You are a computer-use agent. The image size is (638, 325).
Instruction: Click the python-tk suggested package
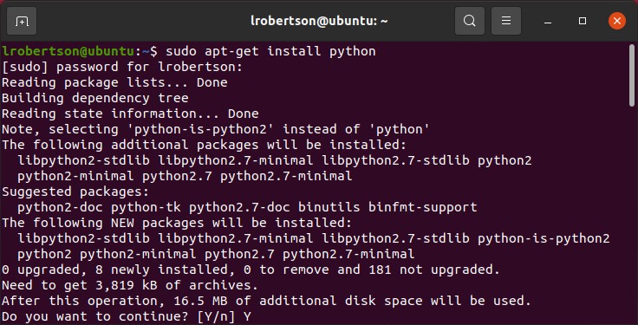[x=146, y=207]
